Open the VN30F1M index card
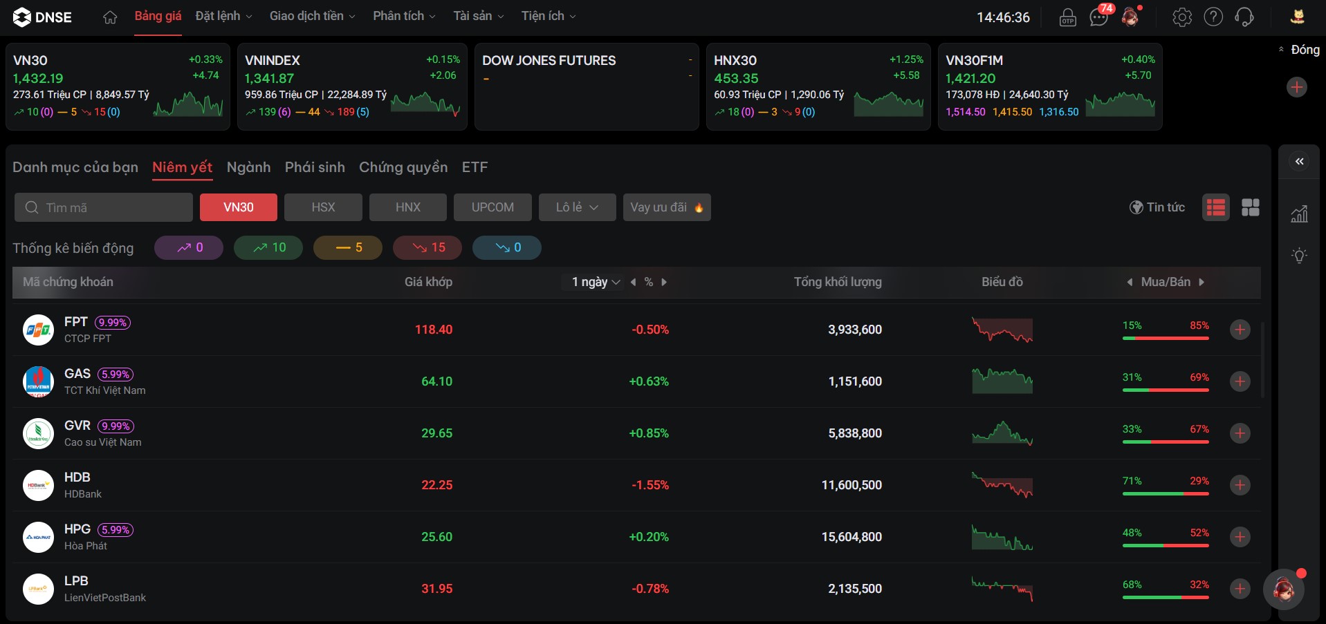Screen dimensions: 1326x624 1050,86
